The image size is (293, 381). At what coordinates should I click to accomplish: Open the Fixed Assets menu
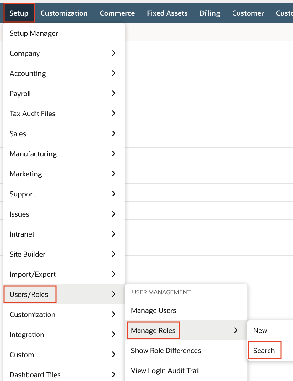click(x=167, y=13)
